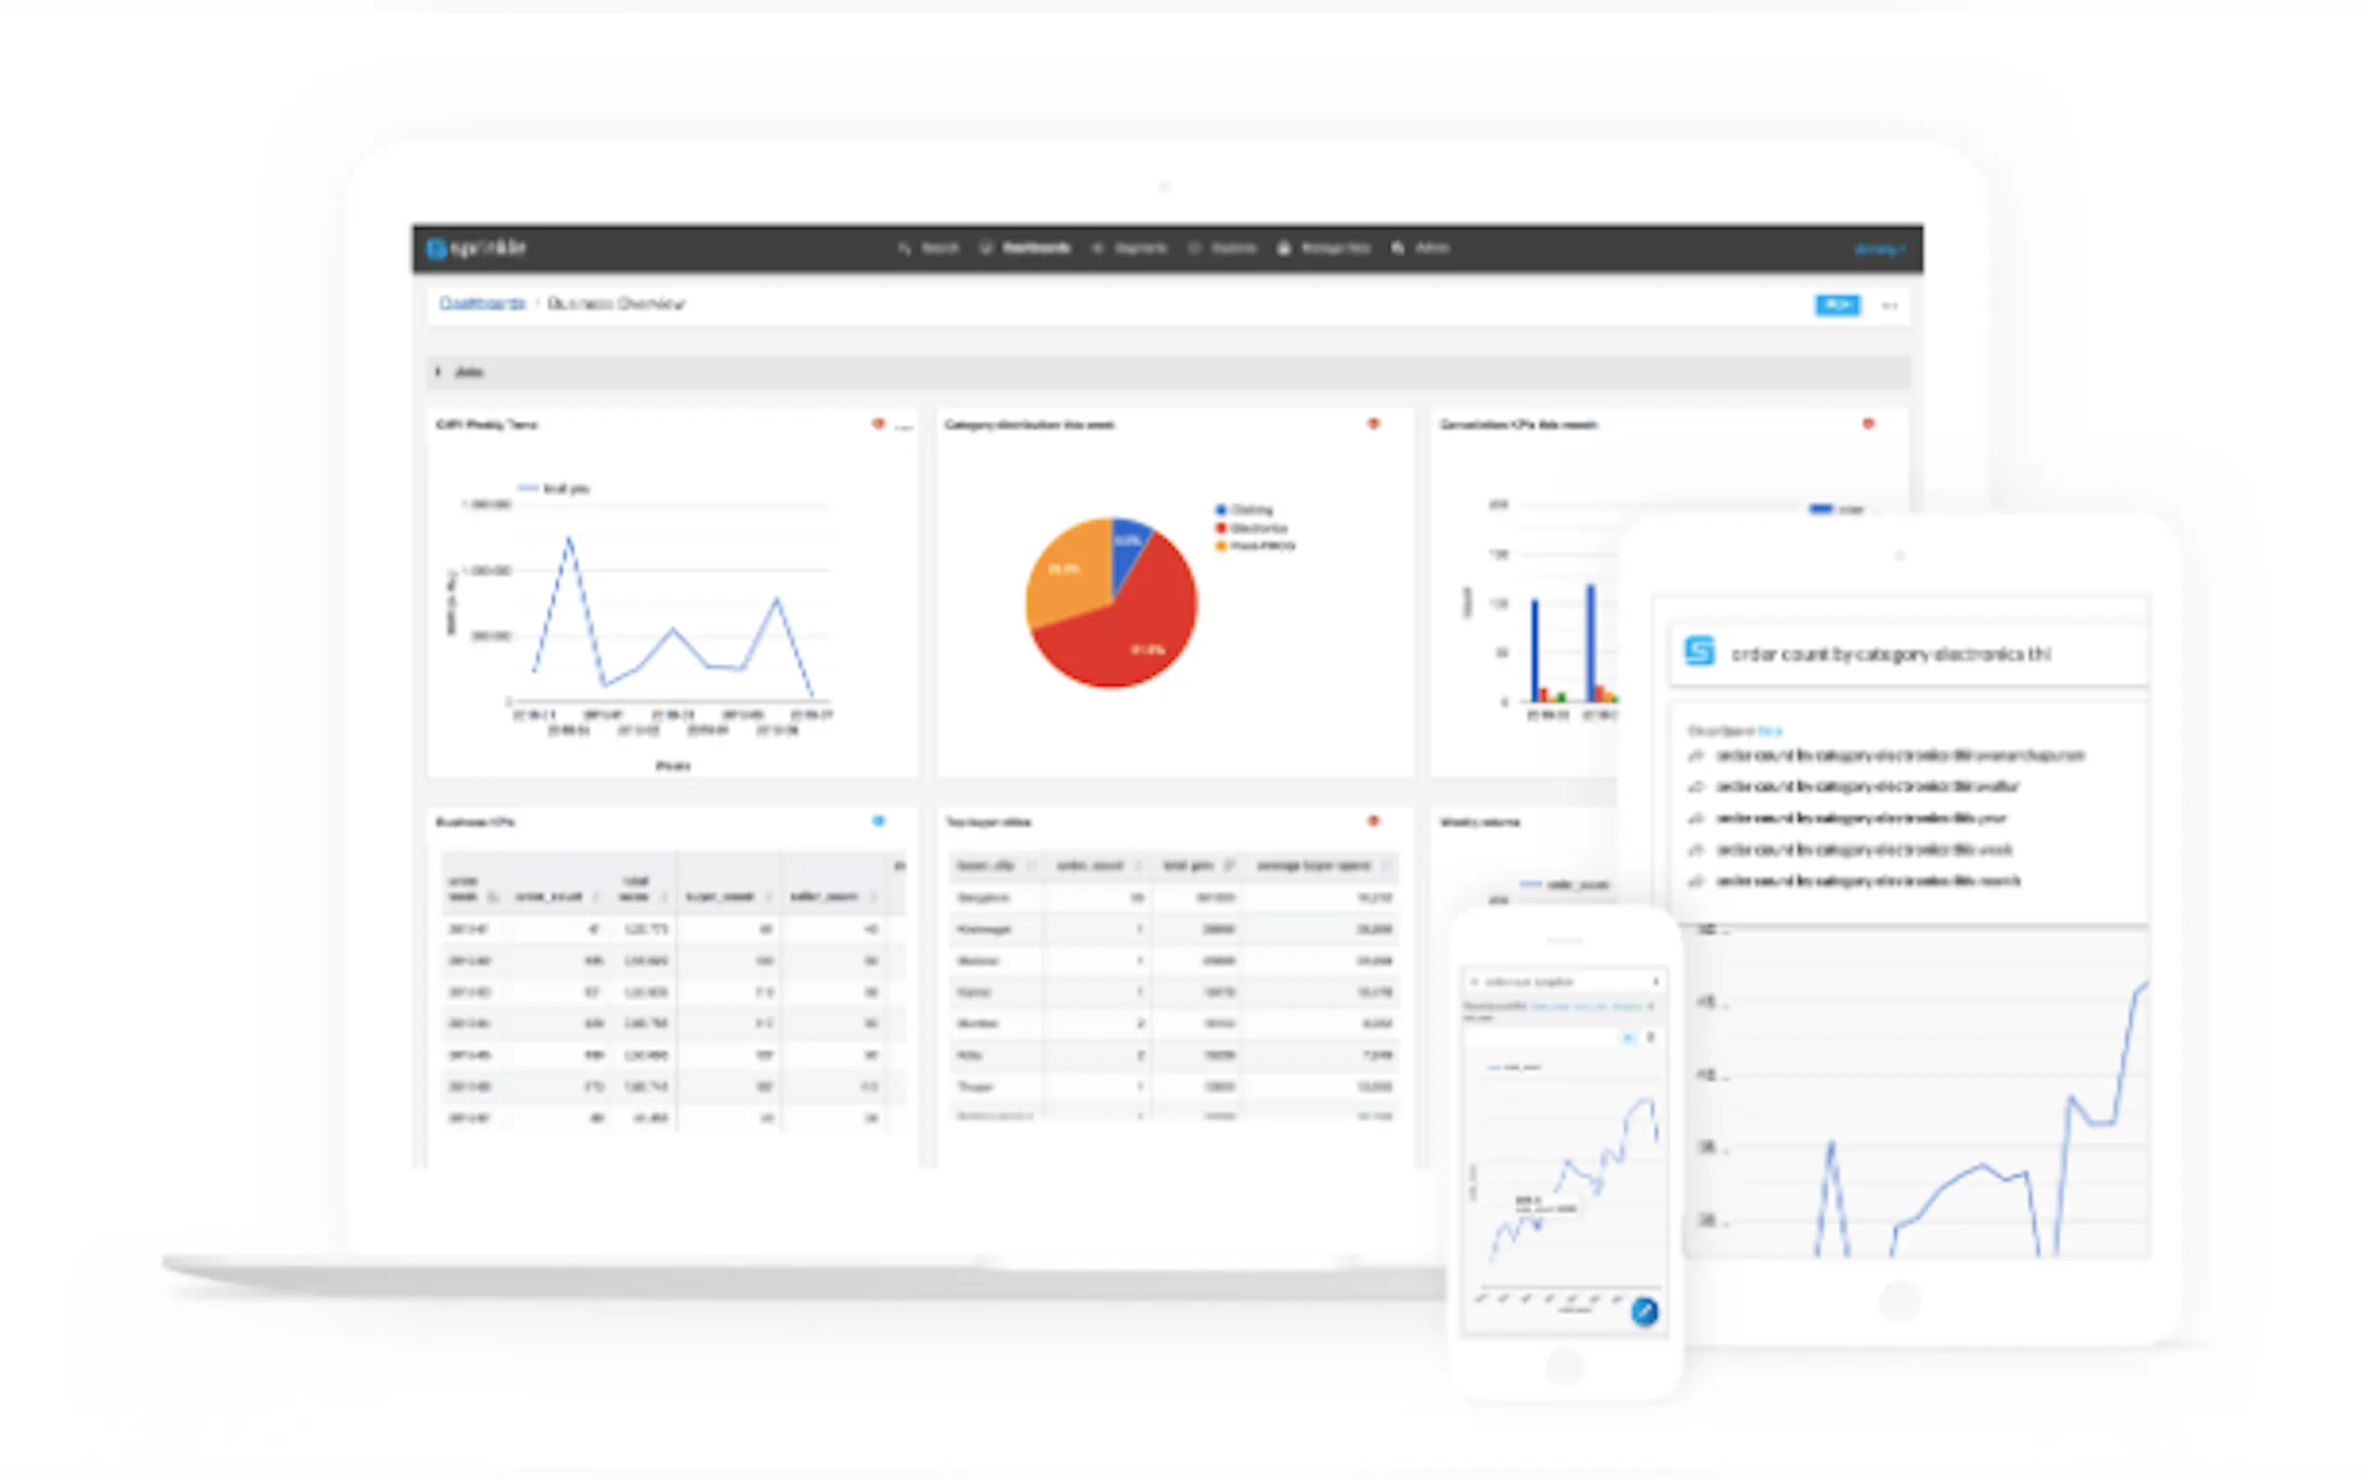Select the suggestion ending in 'this week'

click(1863, 850)
